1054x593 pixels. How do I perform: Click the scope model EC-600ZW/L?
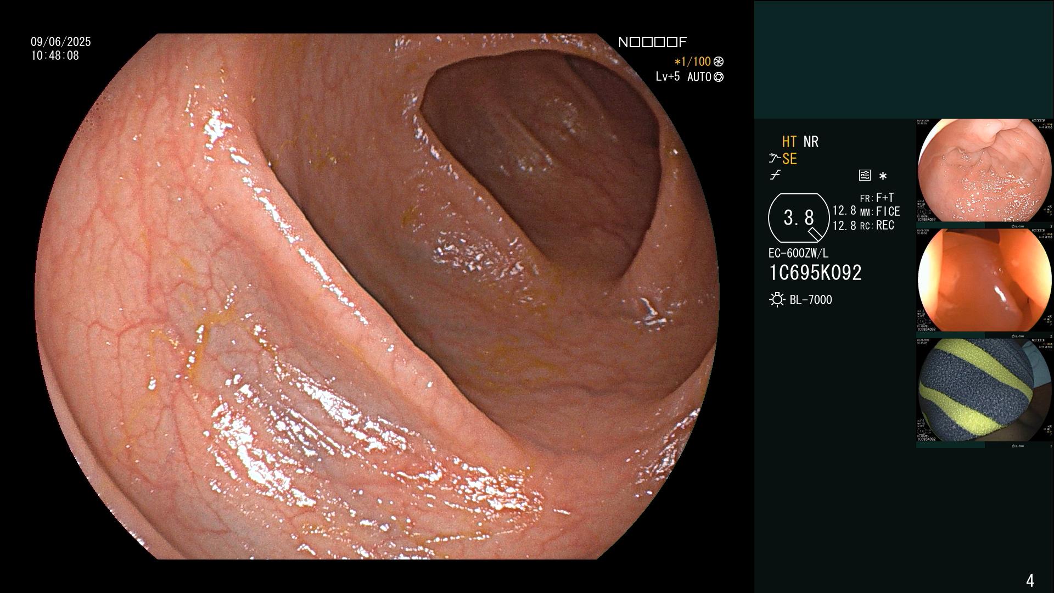(x=799, y=254)
